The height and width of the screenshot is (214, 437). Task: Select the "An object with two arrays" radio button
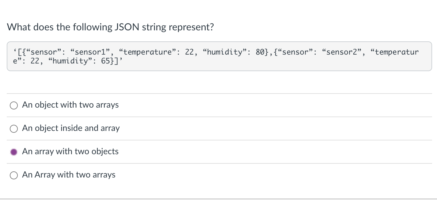14,105
